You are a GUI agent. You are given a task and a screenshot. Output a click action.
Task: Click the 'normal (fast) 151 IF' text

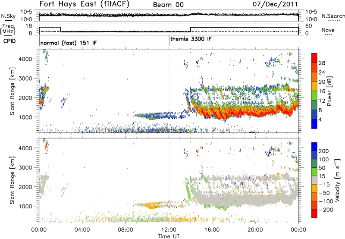point(69,43)
